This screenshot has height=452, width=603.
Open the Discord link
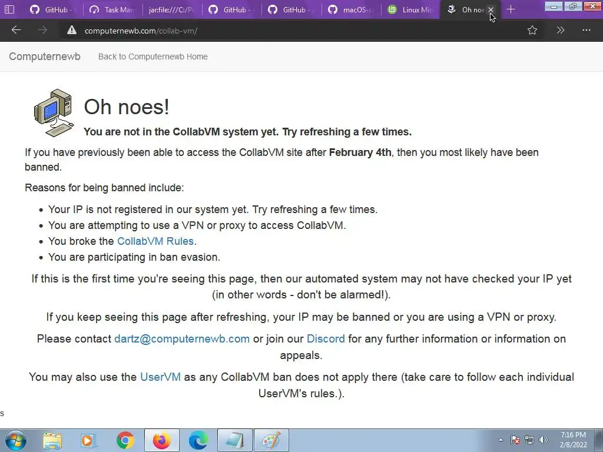[x=326, y=338]
